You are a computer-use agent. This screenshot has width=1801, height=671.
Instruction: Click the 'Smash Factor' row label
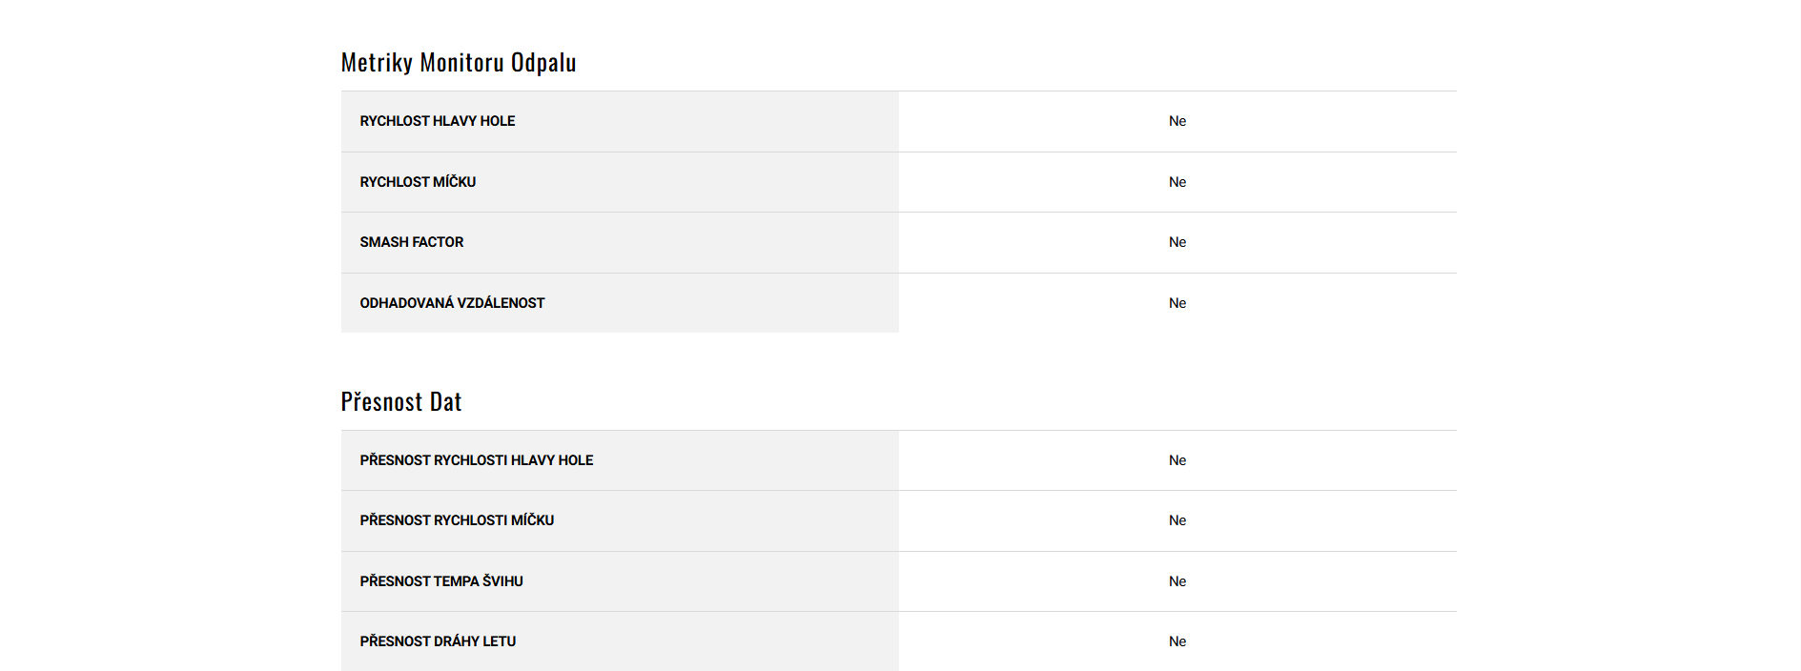[x=411, y=242]
